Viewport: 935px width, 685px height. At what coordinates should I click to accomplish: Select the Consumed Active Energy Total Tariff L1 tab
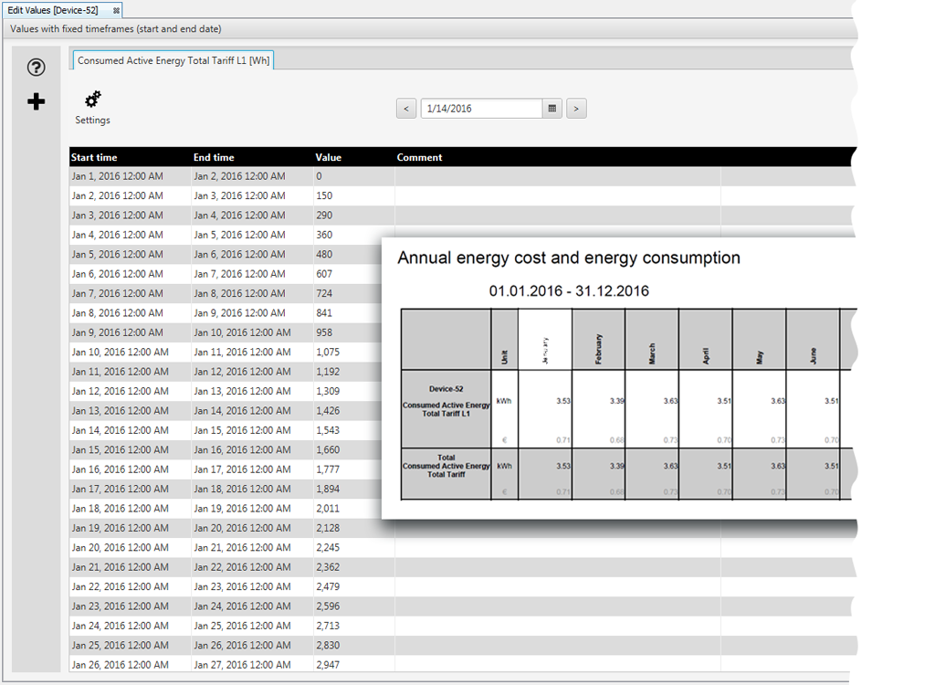click(172, 60)
